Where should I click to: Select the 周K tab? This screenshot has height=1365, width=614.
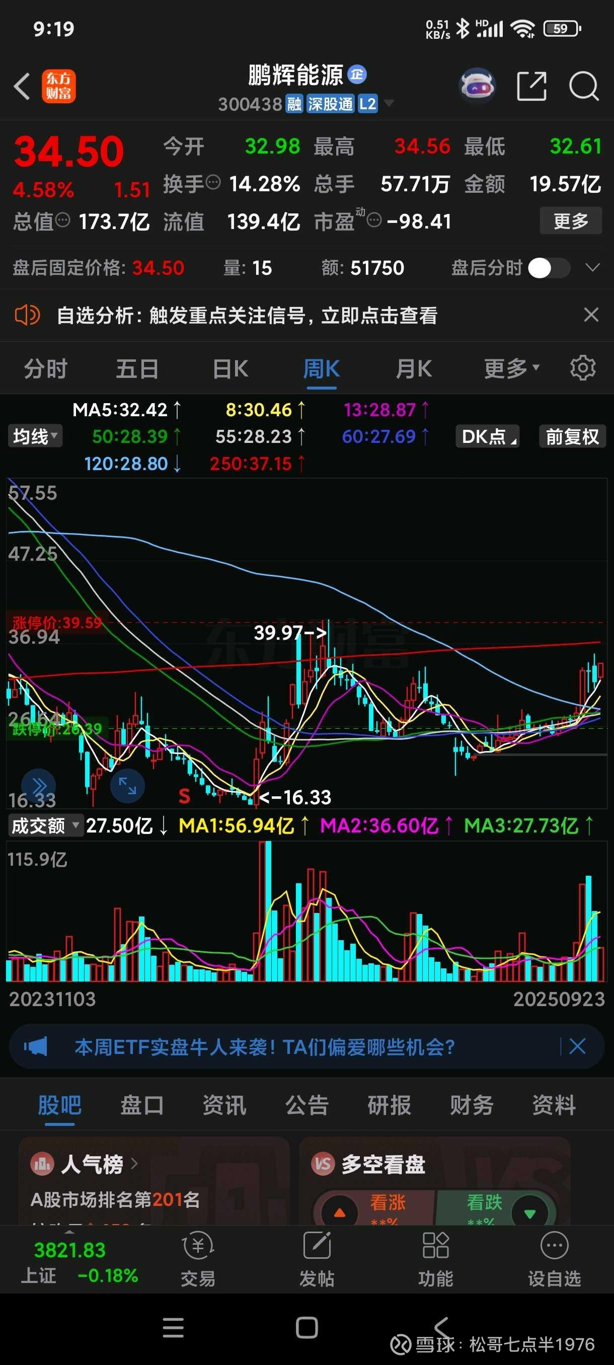click(322, 368)
